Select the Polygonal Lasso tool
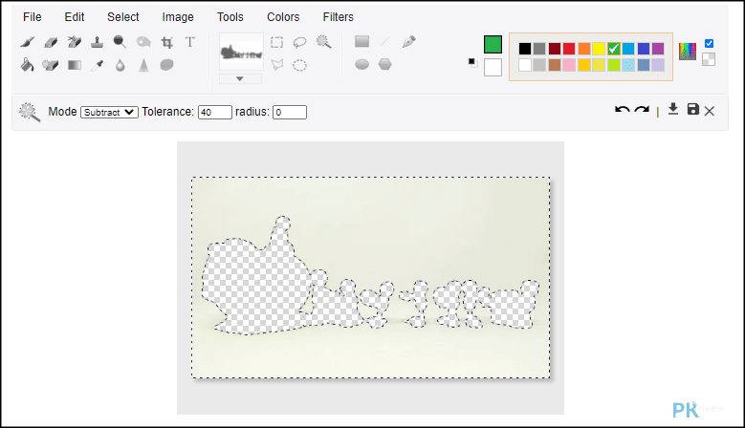 [x=277, y=65]
